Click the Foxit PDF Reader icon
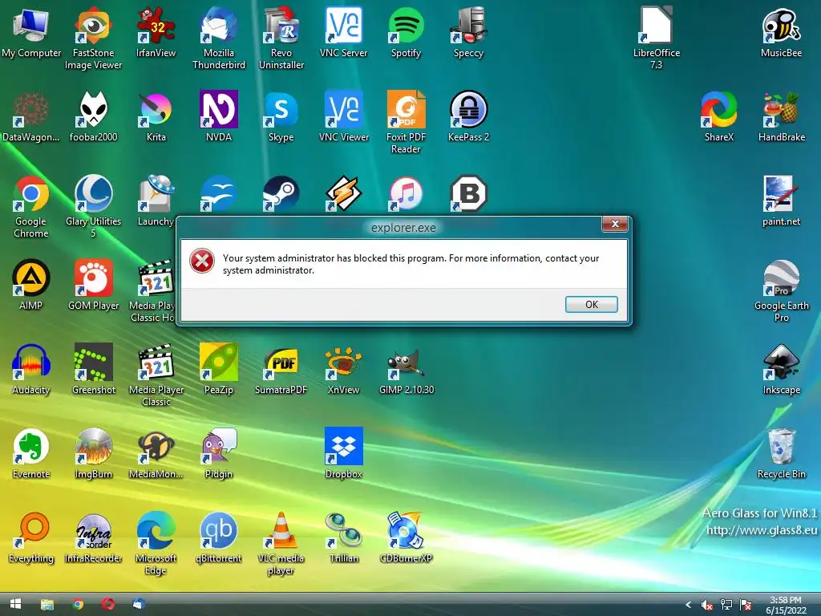821x616 pixels. 406,122
